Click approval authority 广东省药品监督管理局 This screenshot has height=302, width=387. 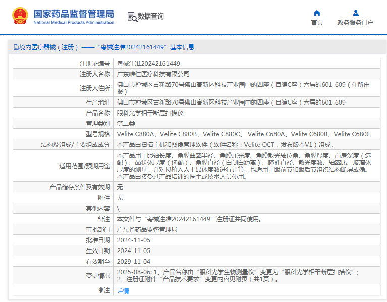(147, 229)
